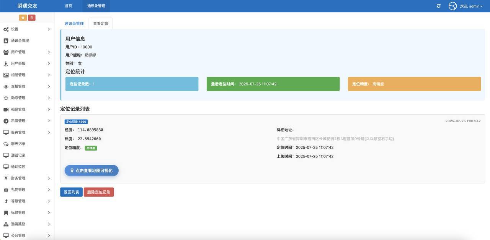Click the gift icon beside 礼物管理
The width and height of the screenshot is (490, 240).
coord(6,190)
